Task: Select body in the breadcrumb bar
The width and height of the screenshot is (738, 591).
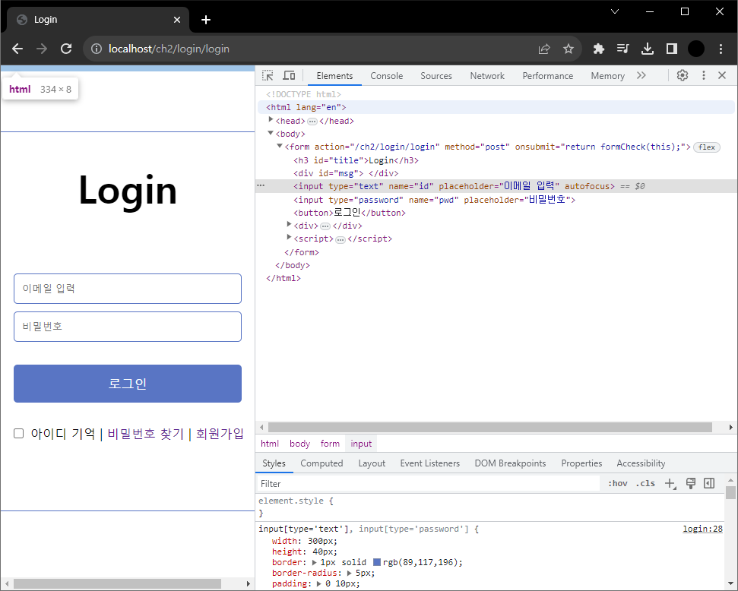Action: click(299, 444)
